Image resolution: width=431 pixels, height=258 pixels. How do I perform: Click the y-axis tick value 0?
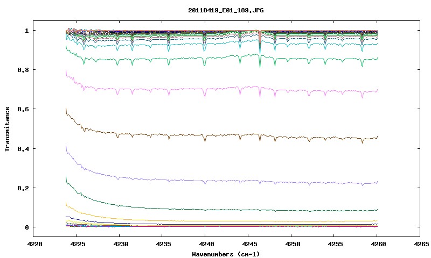tap(26, 227)
